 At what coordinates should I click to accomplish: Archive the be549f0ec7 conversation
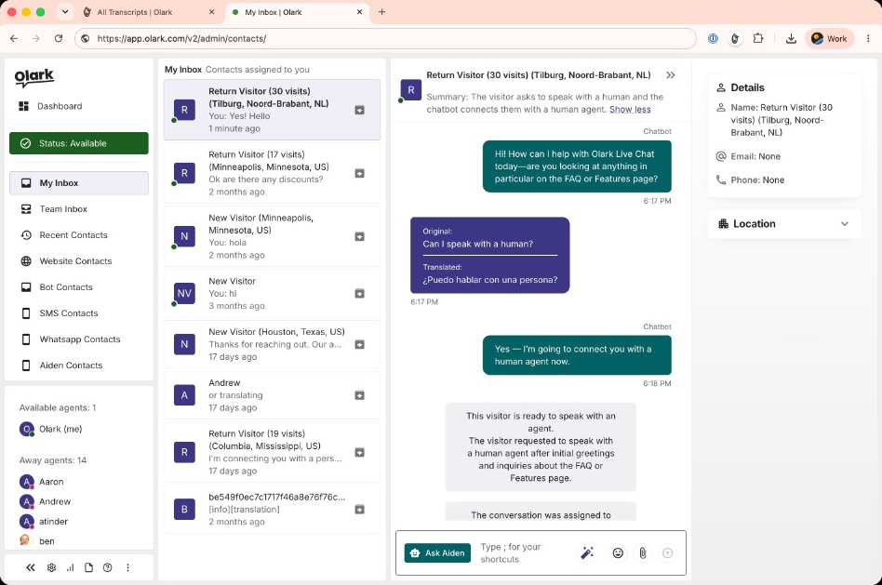click(x=359, y=510)
